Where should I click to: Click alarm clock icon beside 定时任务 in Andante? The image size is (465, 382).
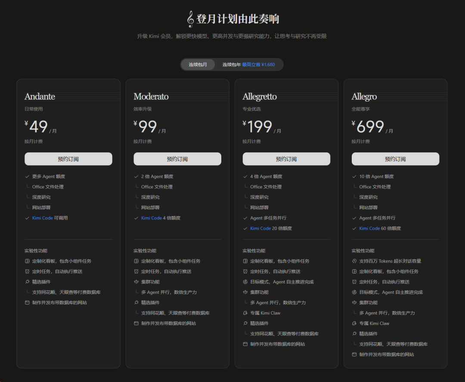[27, 271]
